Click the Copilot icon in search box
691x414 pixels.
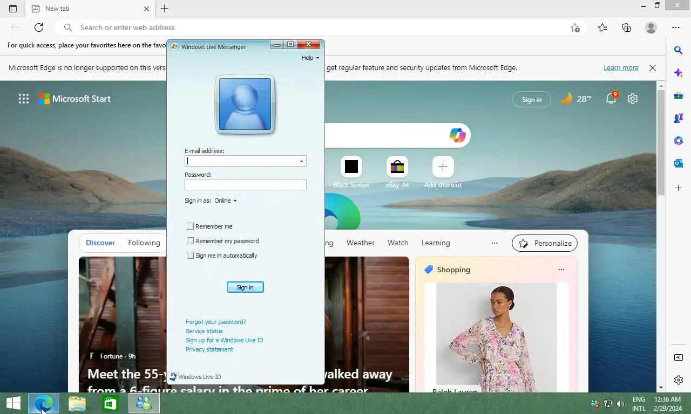pyautogui.click(x=457, y=135)
